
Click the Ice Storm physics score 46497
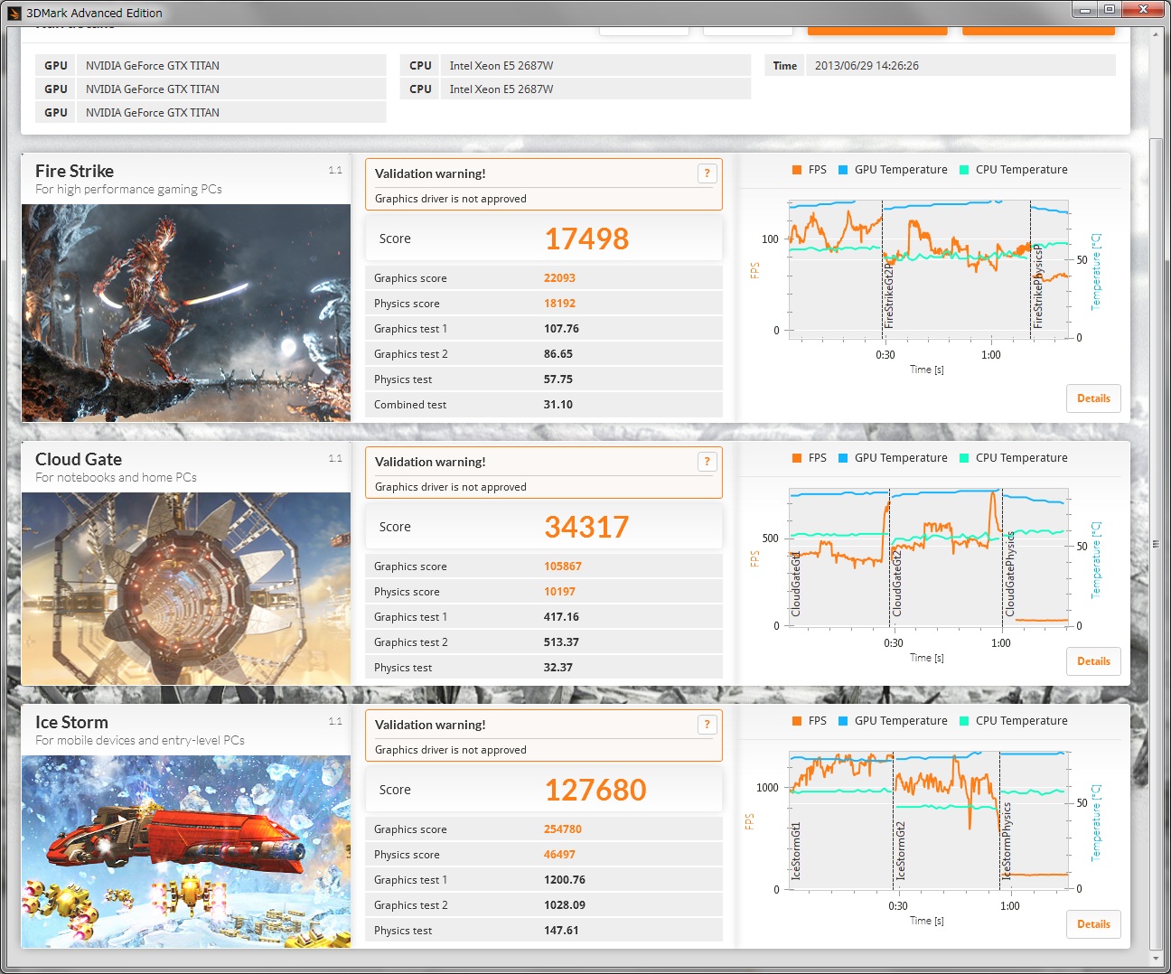[x=559, y=855]
